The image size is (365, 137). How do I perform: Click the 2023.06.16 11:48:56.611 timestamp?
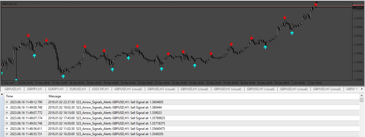coord(26,129)
